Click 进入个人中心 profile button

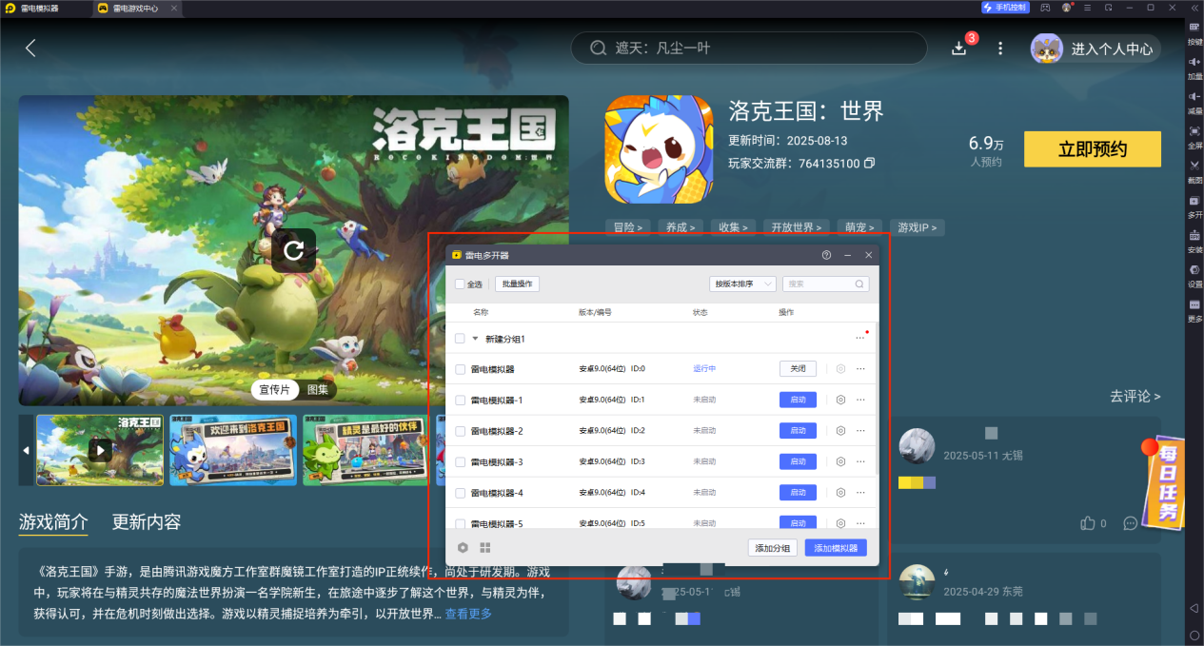[x=1095, y=49]
